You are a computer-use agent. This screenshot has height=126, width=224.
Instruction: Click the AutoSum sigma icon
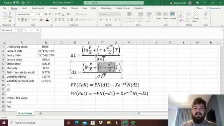click(181, 13)
